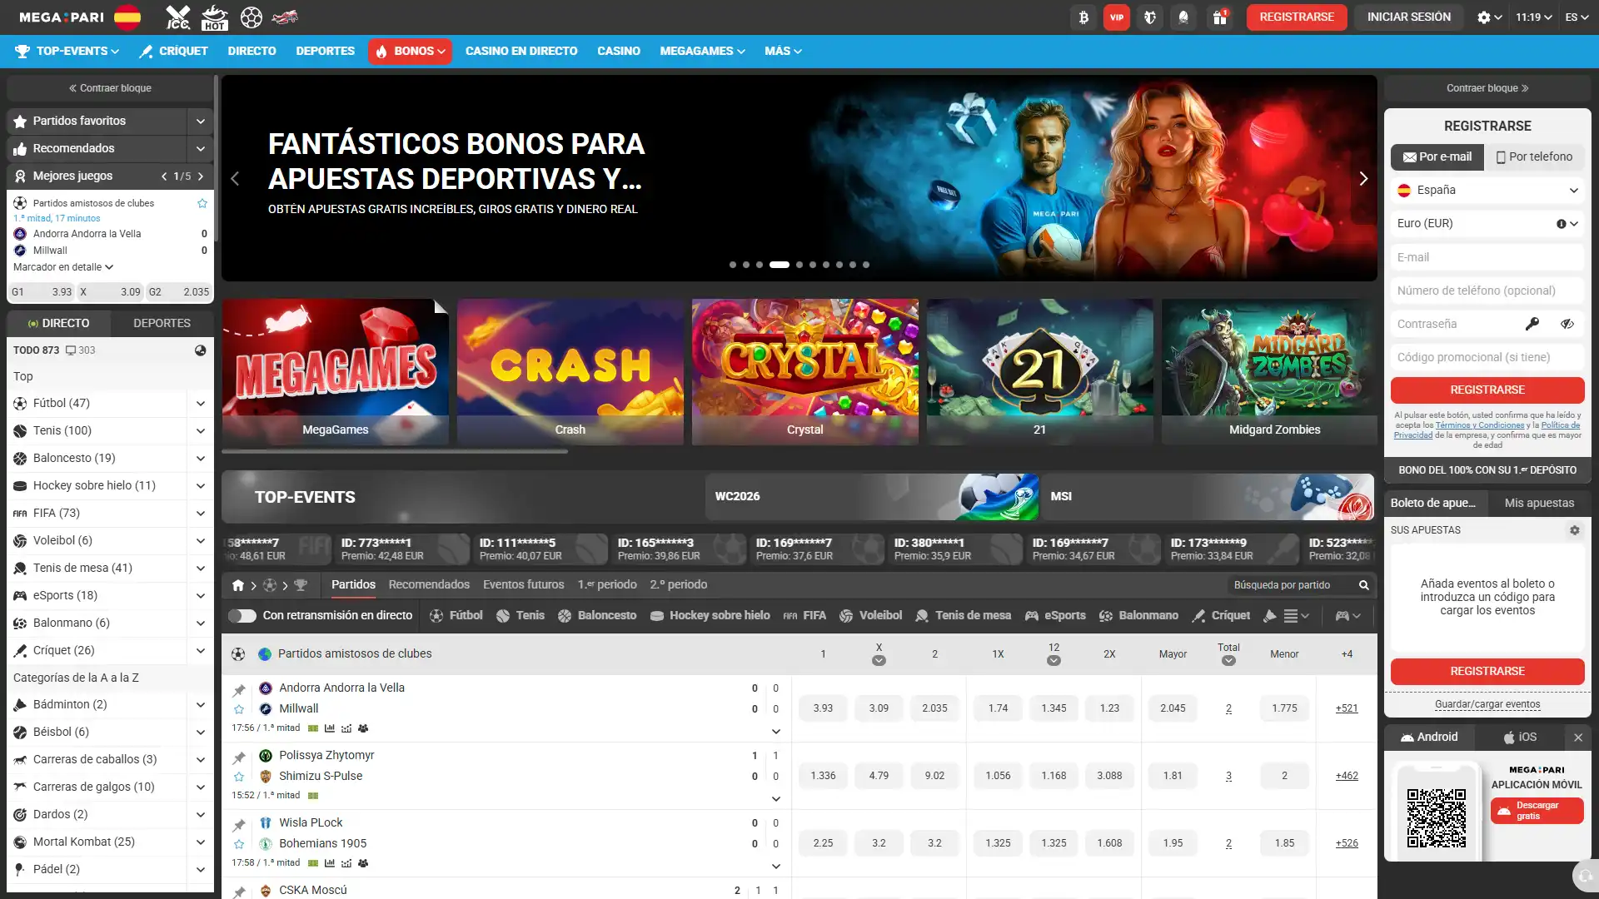Pin the Andorra vs Millwall match
Viewport: 1599px width, 899px height.
[x=239, y=690]
